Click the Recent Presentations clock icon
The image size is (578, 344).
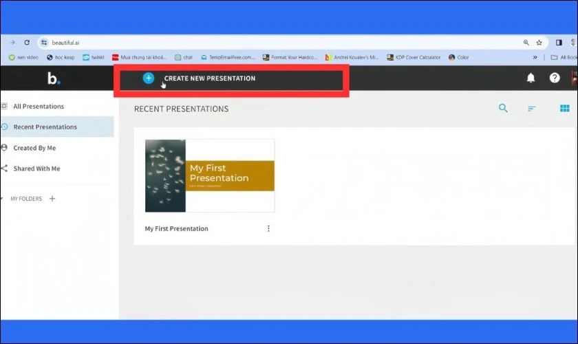point(4,127)
